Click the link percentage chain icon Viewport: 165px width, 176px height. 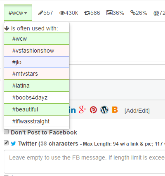[x=133, y=13]
